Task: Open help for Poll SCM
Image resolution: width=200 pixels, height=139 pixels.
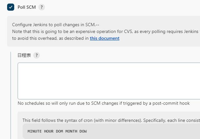Action: (41, 7)
